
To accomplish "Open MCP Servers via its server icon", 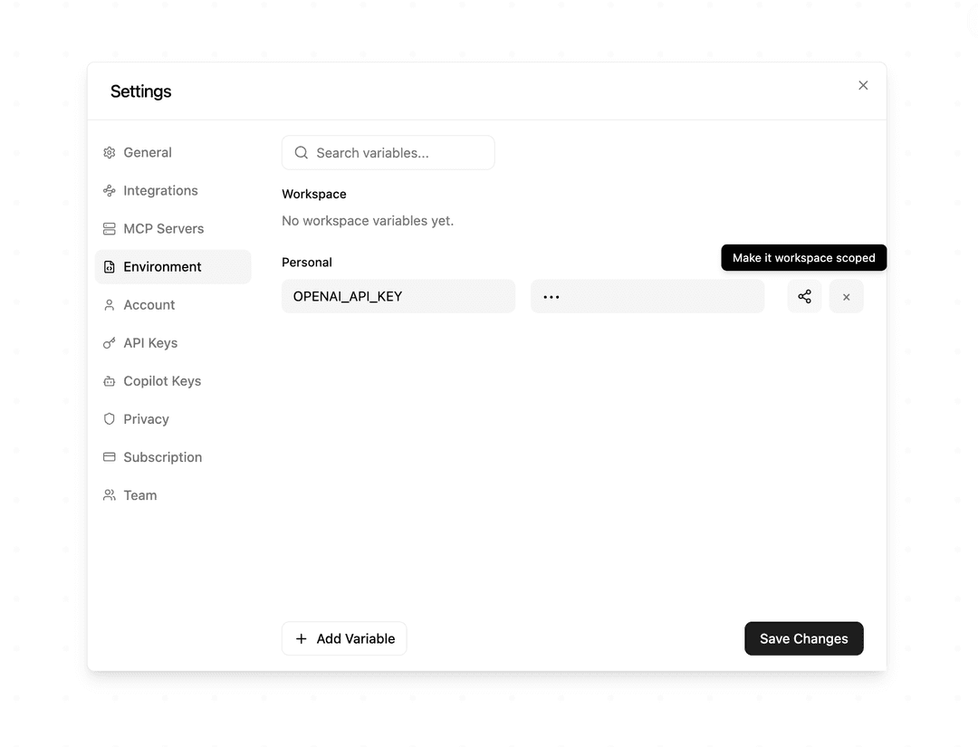I will 109,228.
